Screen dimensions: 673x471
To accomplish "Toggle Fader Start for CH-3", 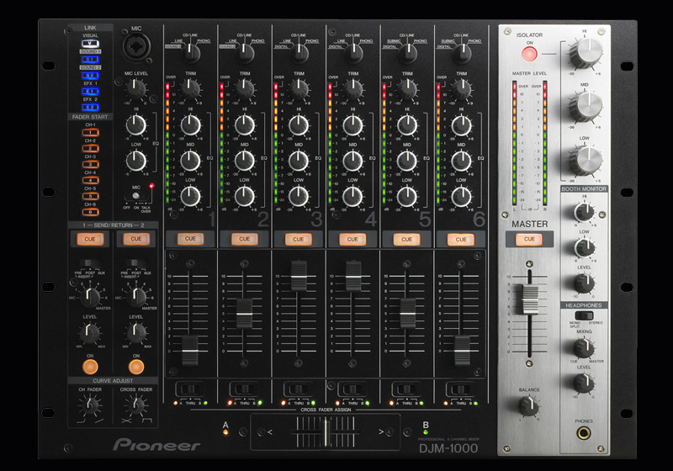I will pos(90,164).
